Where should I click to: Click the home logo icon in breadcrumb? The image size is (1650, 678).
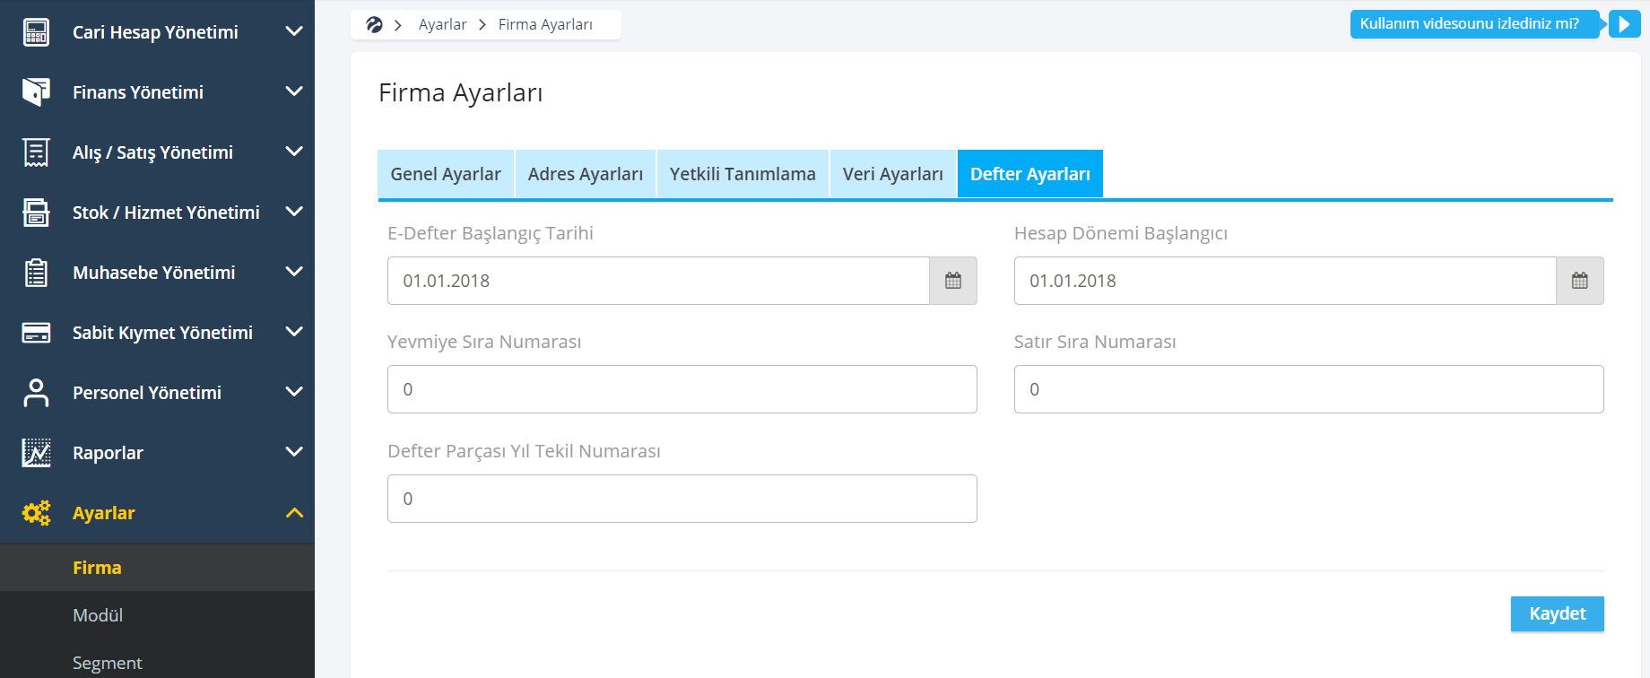(374, 24)
